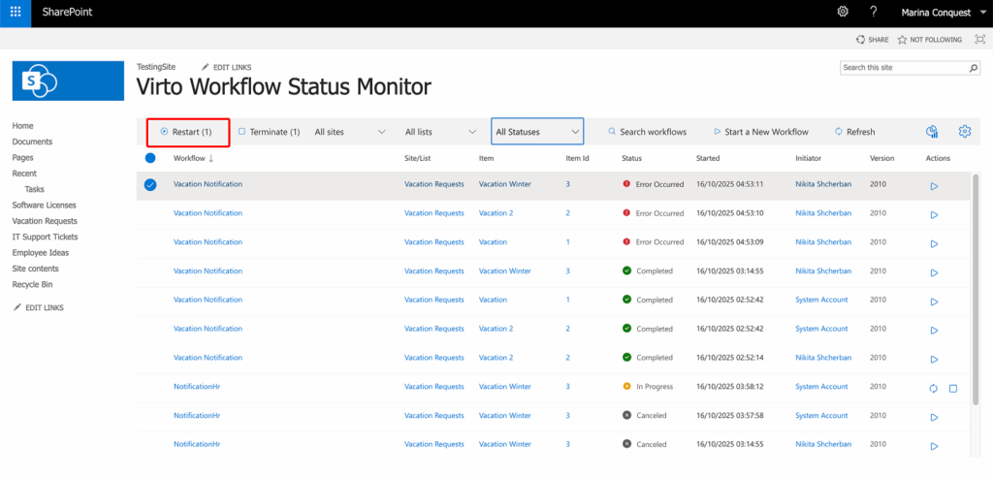Open the All Statuses dropdown
Image resolution: width=993 pixels, height=478 pixels.
point(537,131)
